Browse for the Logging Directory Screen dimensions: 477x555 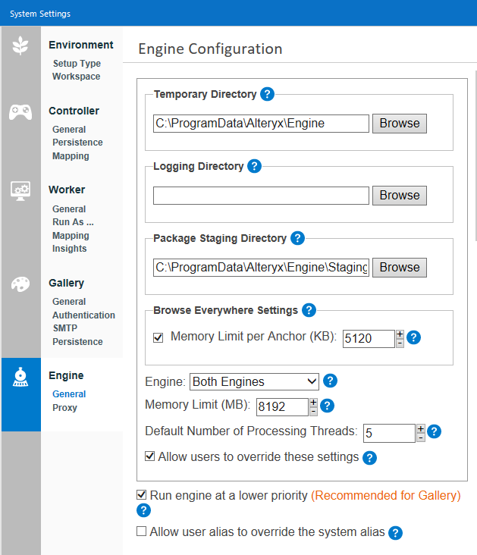pos(400,196)
